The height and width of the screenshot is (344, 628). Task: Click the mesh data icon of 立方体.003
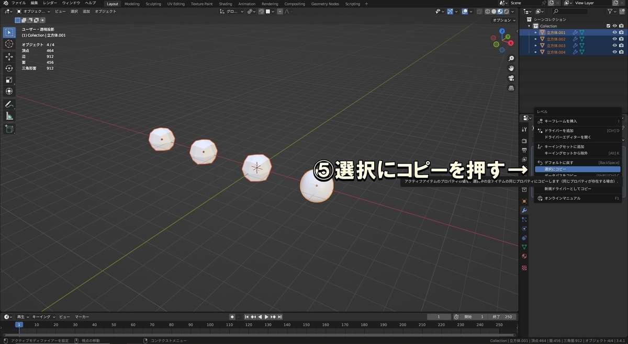[x=581, y=45]
